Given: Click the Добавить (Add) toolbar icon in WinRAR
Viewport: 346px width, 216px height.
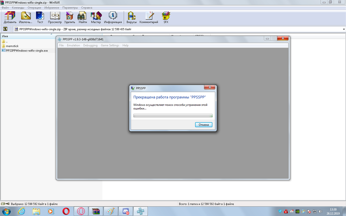Looking at the screenshot, I should pos(10,18).
